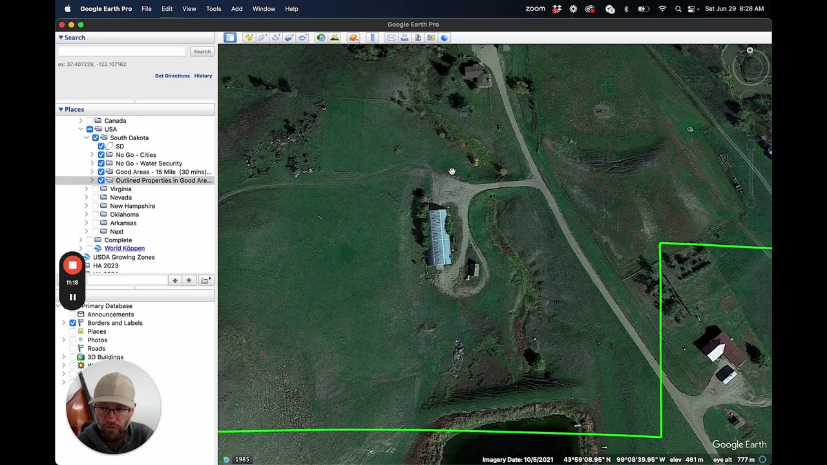
Task: Open the World Köppen link
Action: click(125, 248)
